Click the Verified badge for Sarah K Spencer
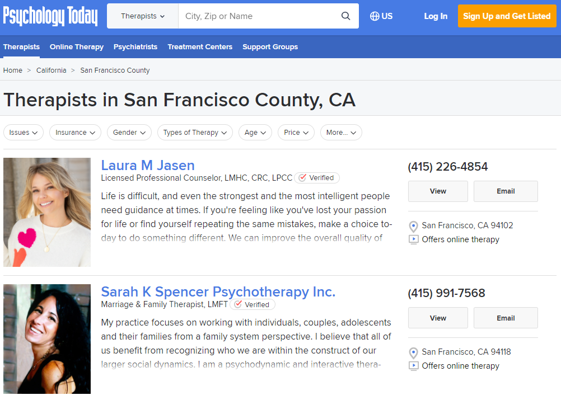 pyautogui.click(x=253, y=304)
